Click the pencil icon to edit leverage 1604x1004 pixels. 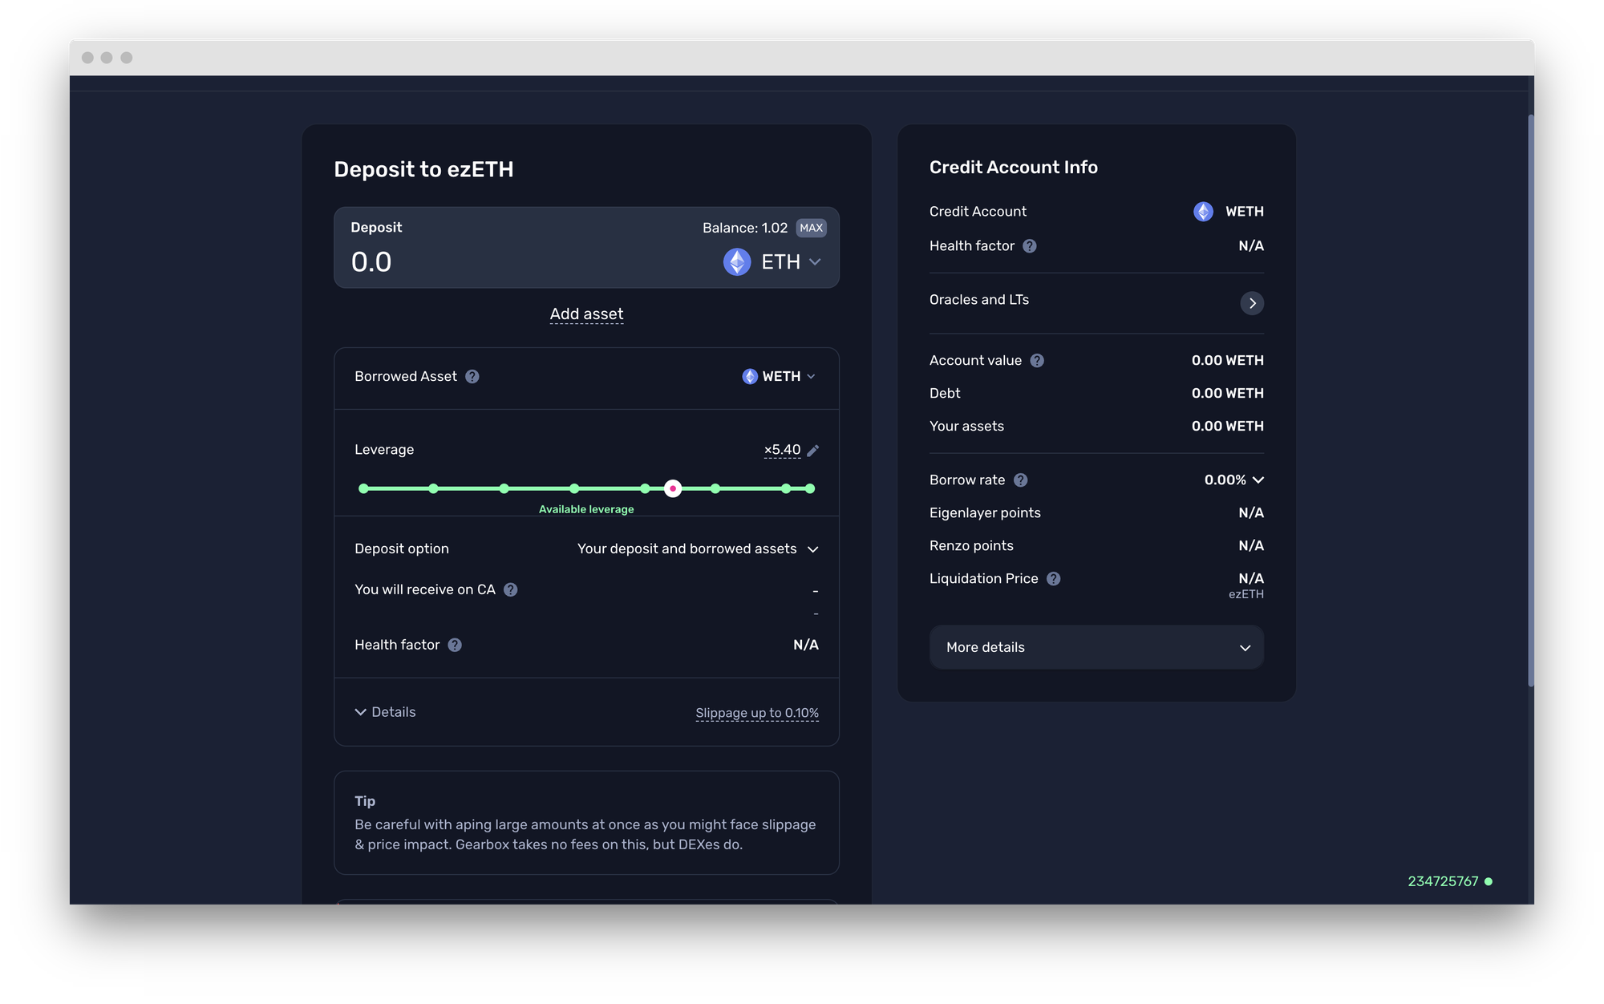click(812, 451)
